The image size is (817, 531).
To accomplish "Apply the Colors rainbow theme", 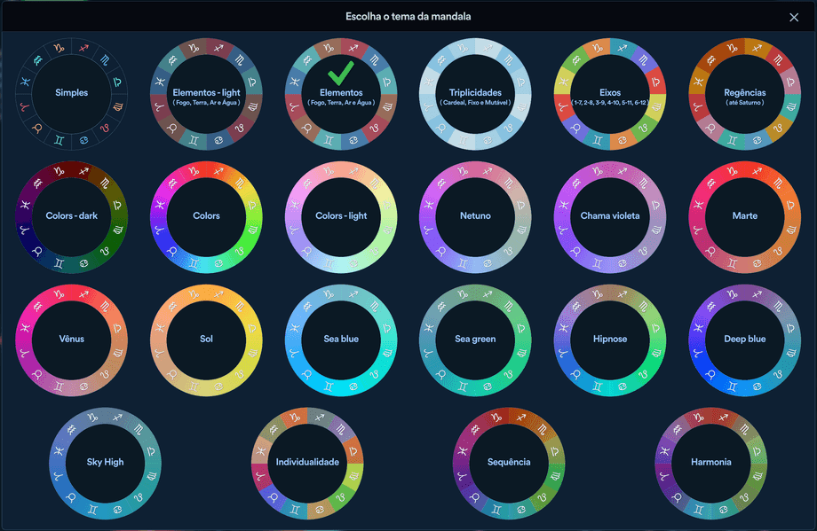I will pyautogui.click(x=206, y=217).
